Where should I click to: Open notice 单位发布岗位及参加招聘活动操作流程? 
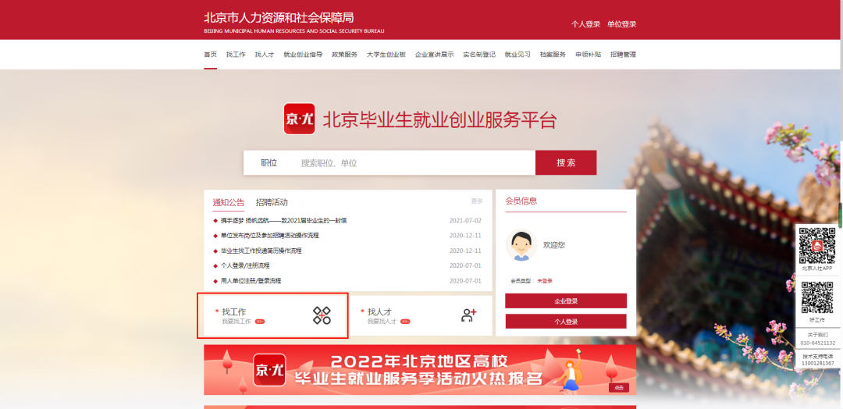[270, 236]
